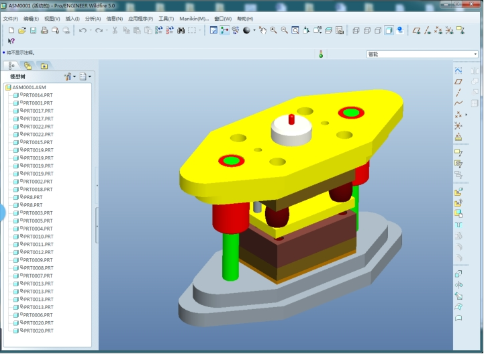The height and width of the screenshot is (354, 486).
Task: Click the Zoom In magnifier icon
Action: pos(273,30)
